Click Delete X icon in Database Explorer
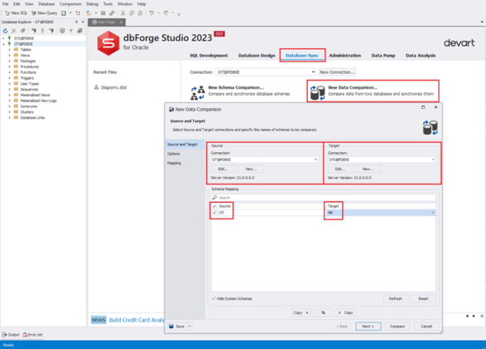Screen dimensions: 486x349 (x=13, y=31)
